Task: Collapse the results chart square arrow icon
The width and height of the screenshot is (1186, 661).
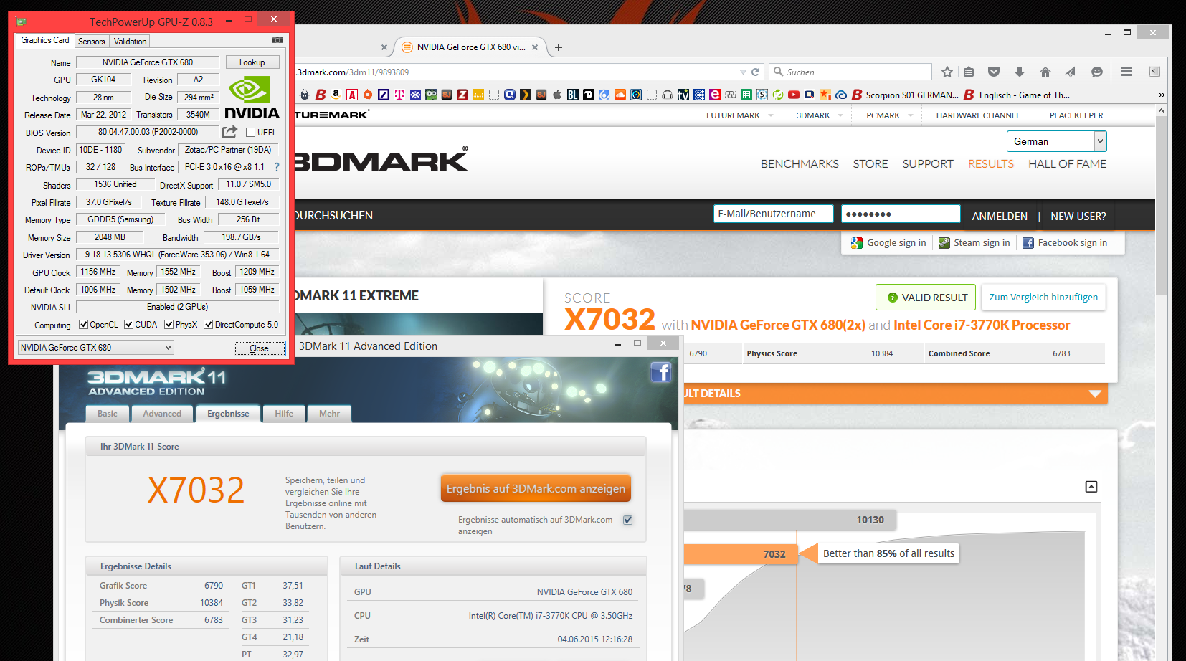Action: 1091,487
